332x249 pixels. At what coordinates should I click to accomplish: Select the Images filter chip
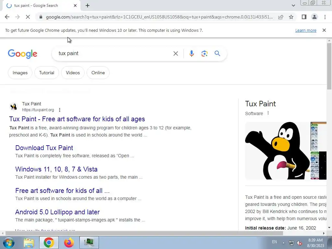point(20,73)
